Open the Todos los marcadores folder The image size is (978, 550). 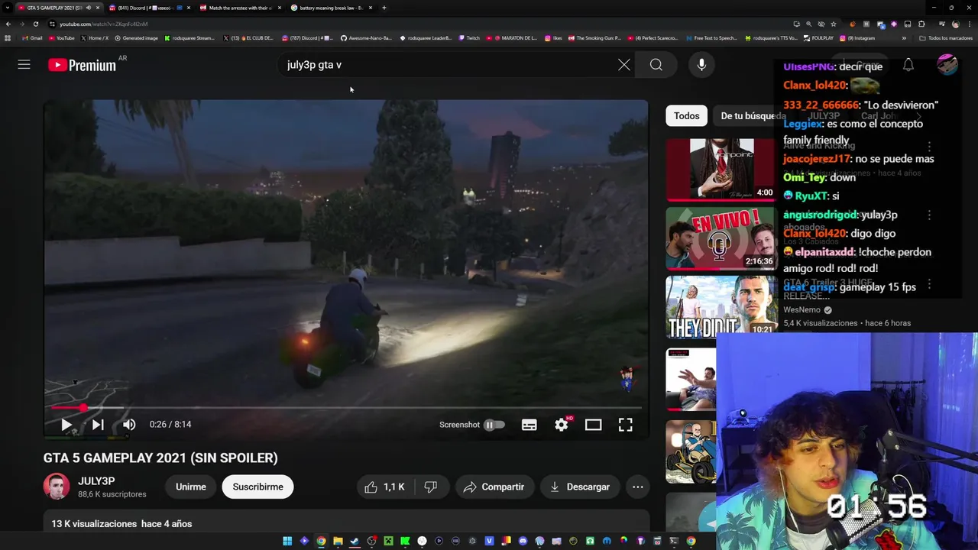coord(946,37)
